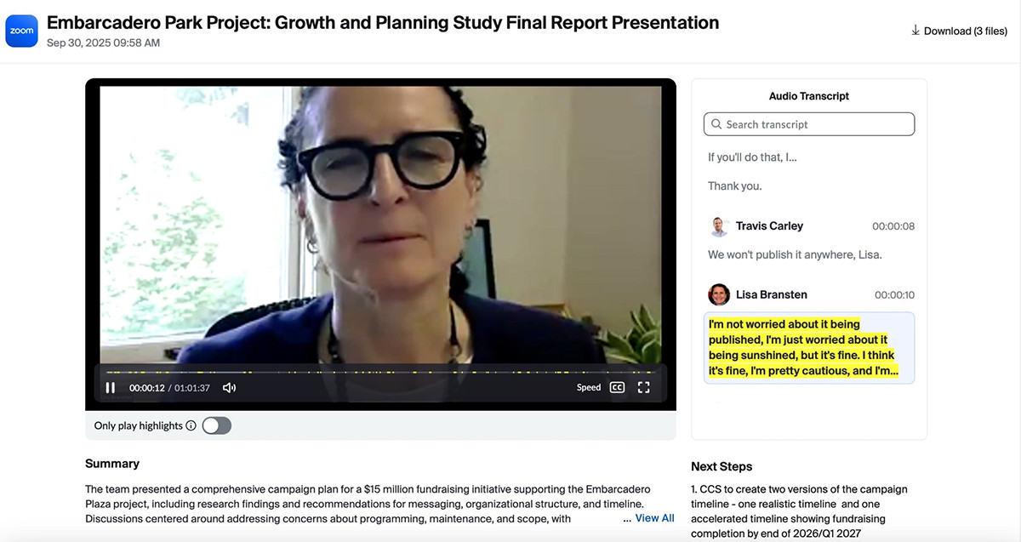Viewport: 1021px width, 542px height.
Task: Click the info icon beside Only play highlights
Action: pos(191,426)
